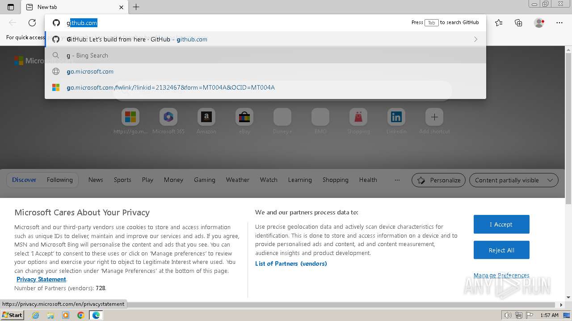Viewport: 572px width, 321px height.
Task: Open the Favorites star icon
Action: click(x=499, y=23)
